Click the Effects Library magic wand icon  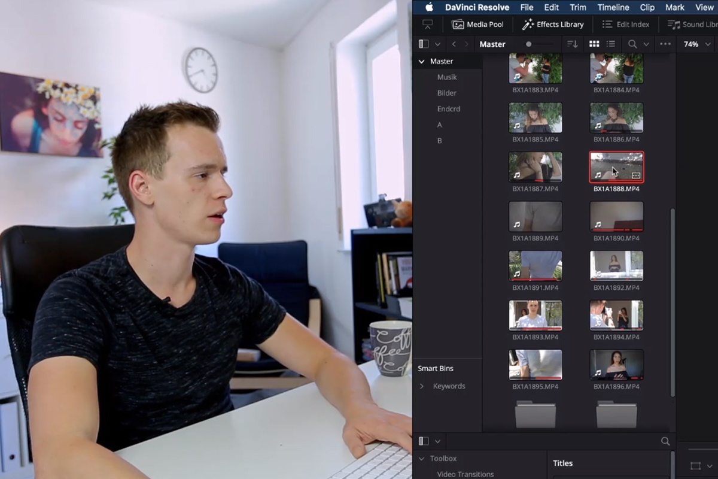coord(528,25)
